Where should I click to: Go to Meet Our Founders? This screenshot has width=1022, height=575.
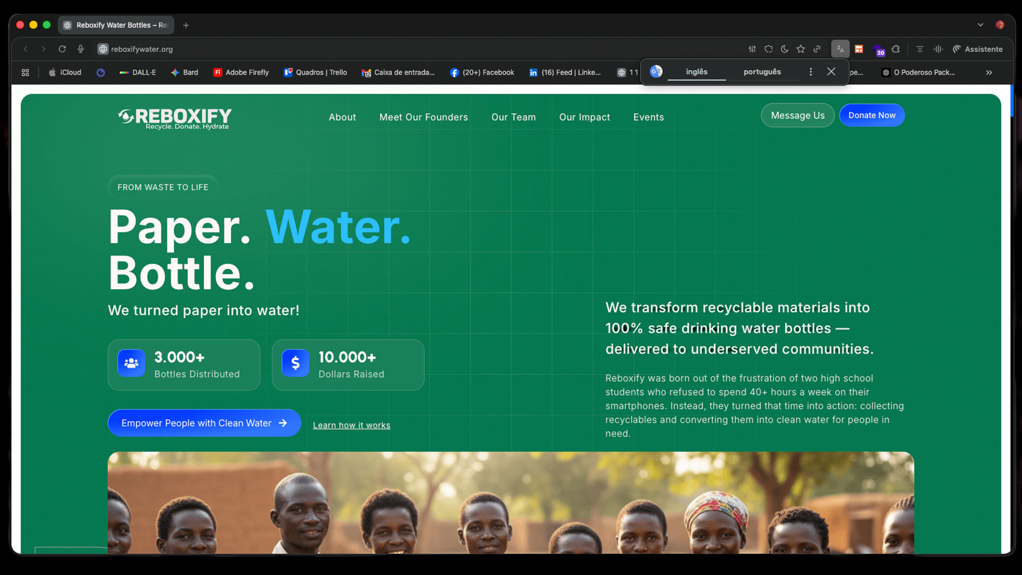coord(424,117)
